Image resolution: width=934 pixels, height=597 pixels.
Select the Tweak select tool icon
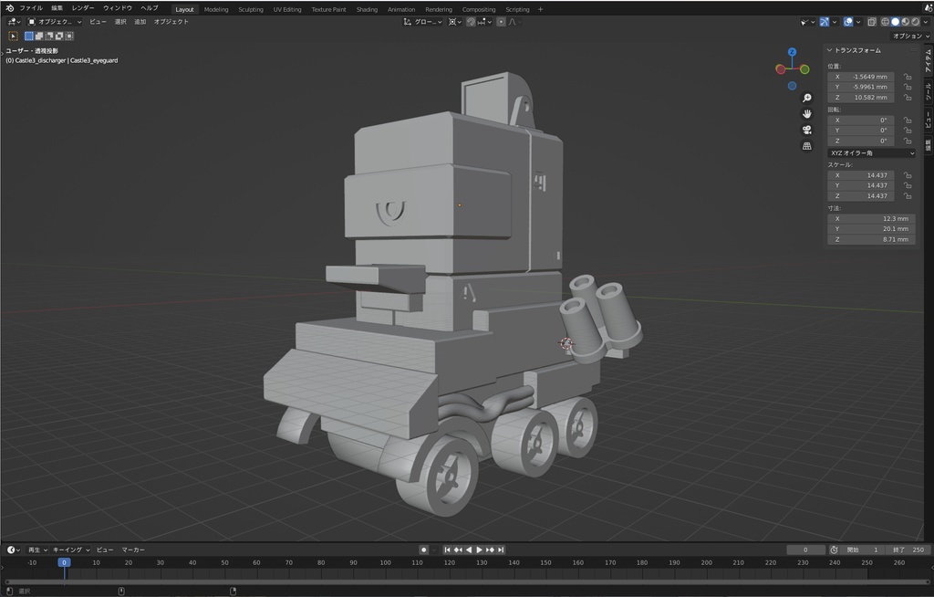tap(13, 37)
